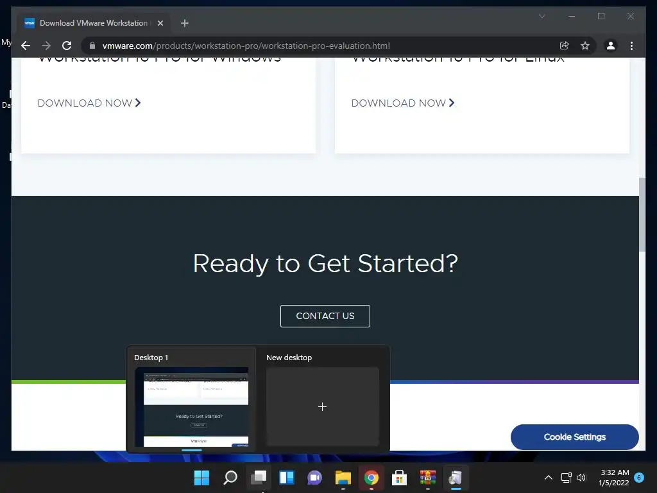657x493 pixels.
Task: Open volume control tray icon
Action: pos(581,478)
